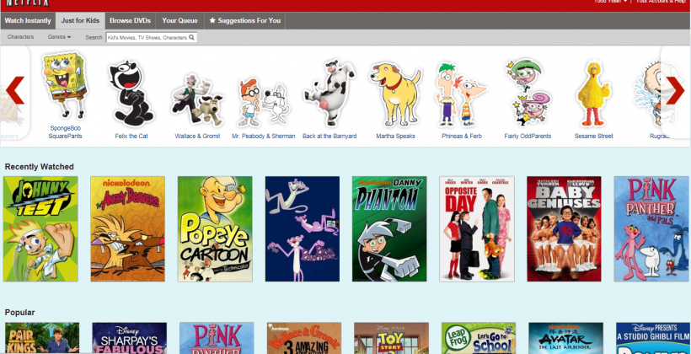Open the Popeye Cartoon poster

tap(215, 228)
